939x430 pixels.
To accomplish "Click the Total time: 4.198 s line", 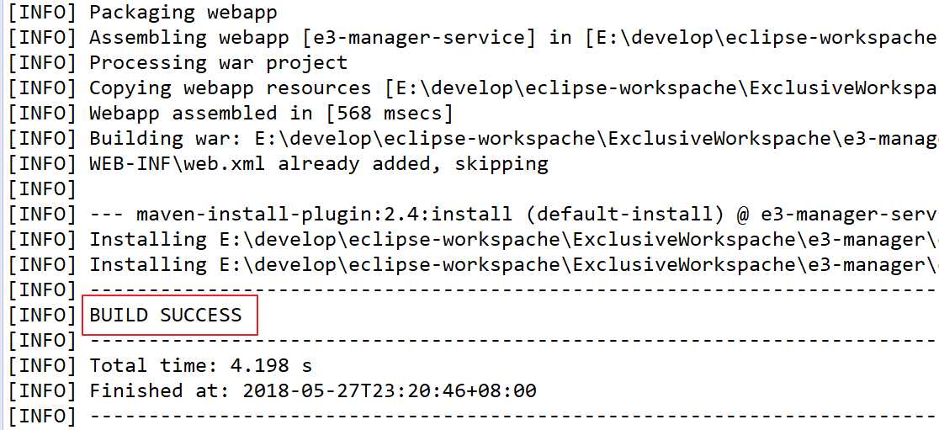I will pyautogui.click(x=160, y=364).
